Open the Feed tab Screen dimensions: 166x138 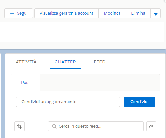tap(99, 62)
